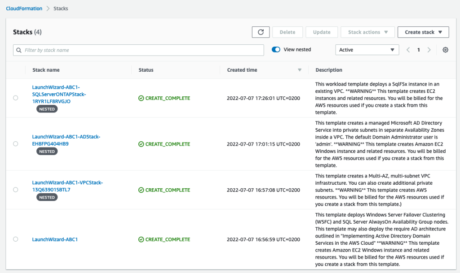Viewport: 460px width, 273px height.
Task: Select the VPCStack radio button
Action: tap(15, 189)
